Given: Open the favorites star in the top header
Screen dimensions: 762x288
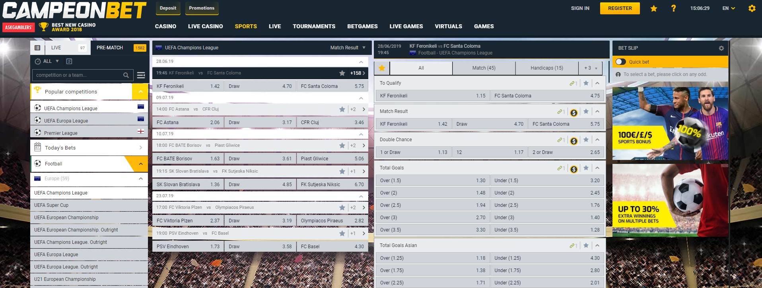Looking at the screenshot, I should pos(653,8).
